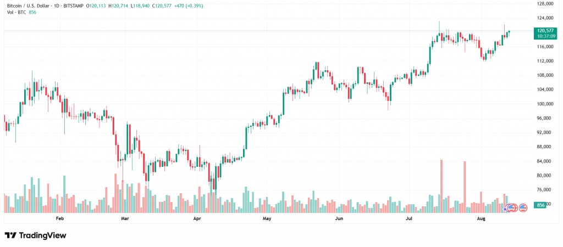Click the 128,000 price axis label
This screenshot has width=563, height=247.
(544, 4)
